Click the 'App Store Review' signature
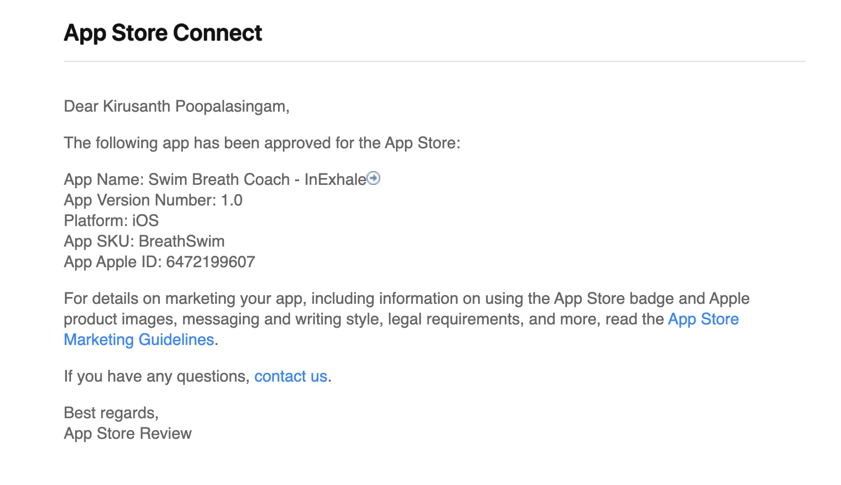 pos(127,433)
